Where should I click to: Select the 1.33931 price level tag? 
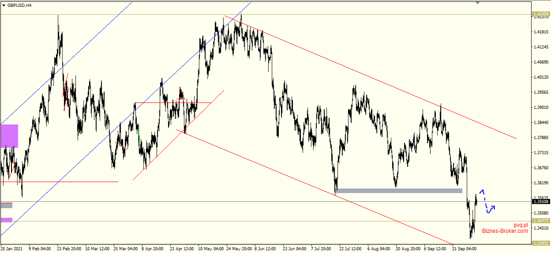coord(541,243)
